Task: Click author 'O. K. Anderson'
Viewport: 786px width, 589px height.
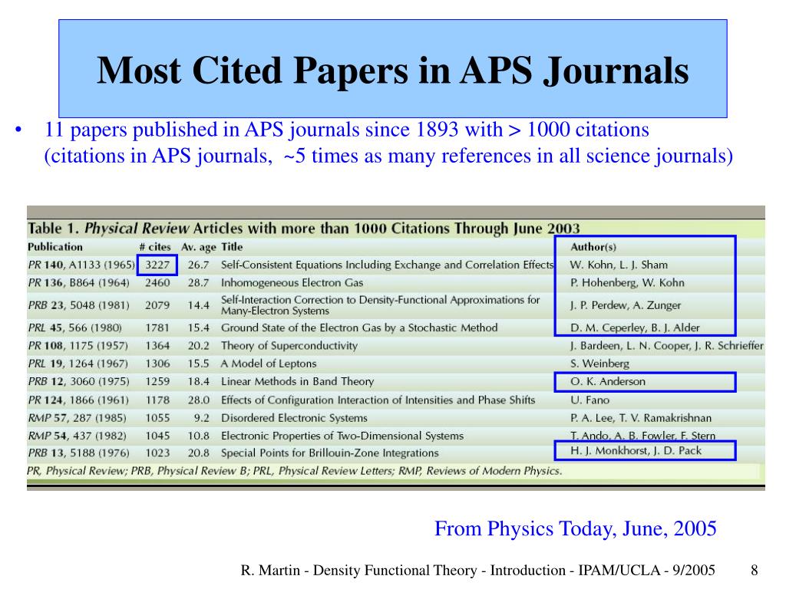Action: click(x=608, y=382)
